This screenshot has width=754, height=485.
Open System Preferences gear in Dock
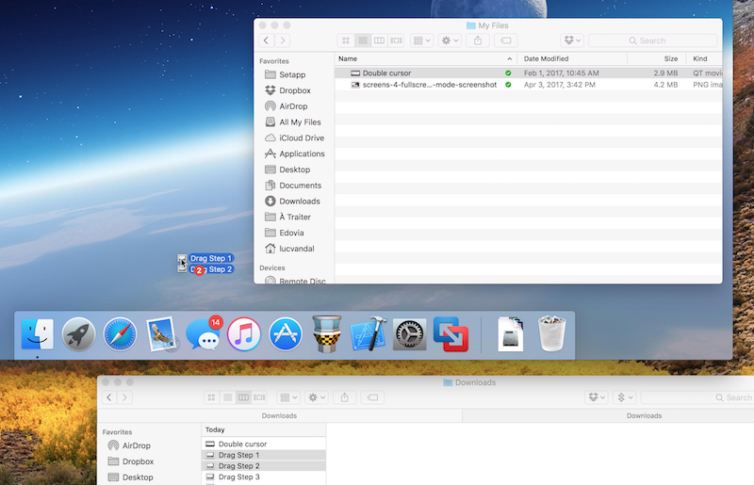(410, 334)
